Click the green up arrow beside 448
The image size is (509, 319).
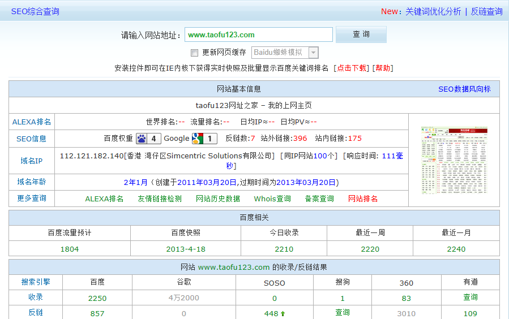(283, 313)
